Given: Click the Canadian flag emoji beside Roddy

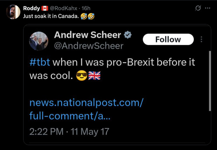Looking at the screenshot, I should pos(45,8).
